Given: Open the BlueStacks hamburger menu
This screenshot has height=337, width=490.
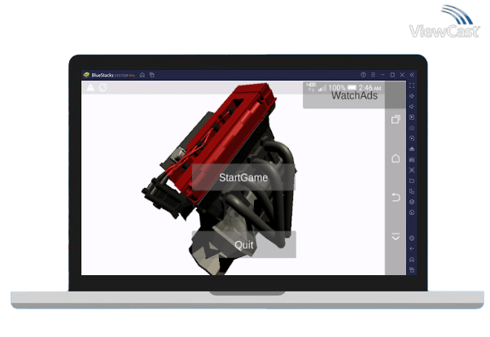Looking at the screenshot, I should tap(372, 75).
